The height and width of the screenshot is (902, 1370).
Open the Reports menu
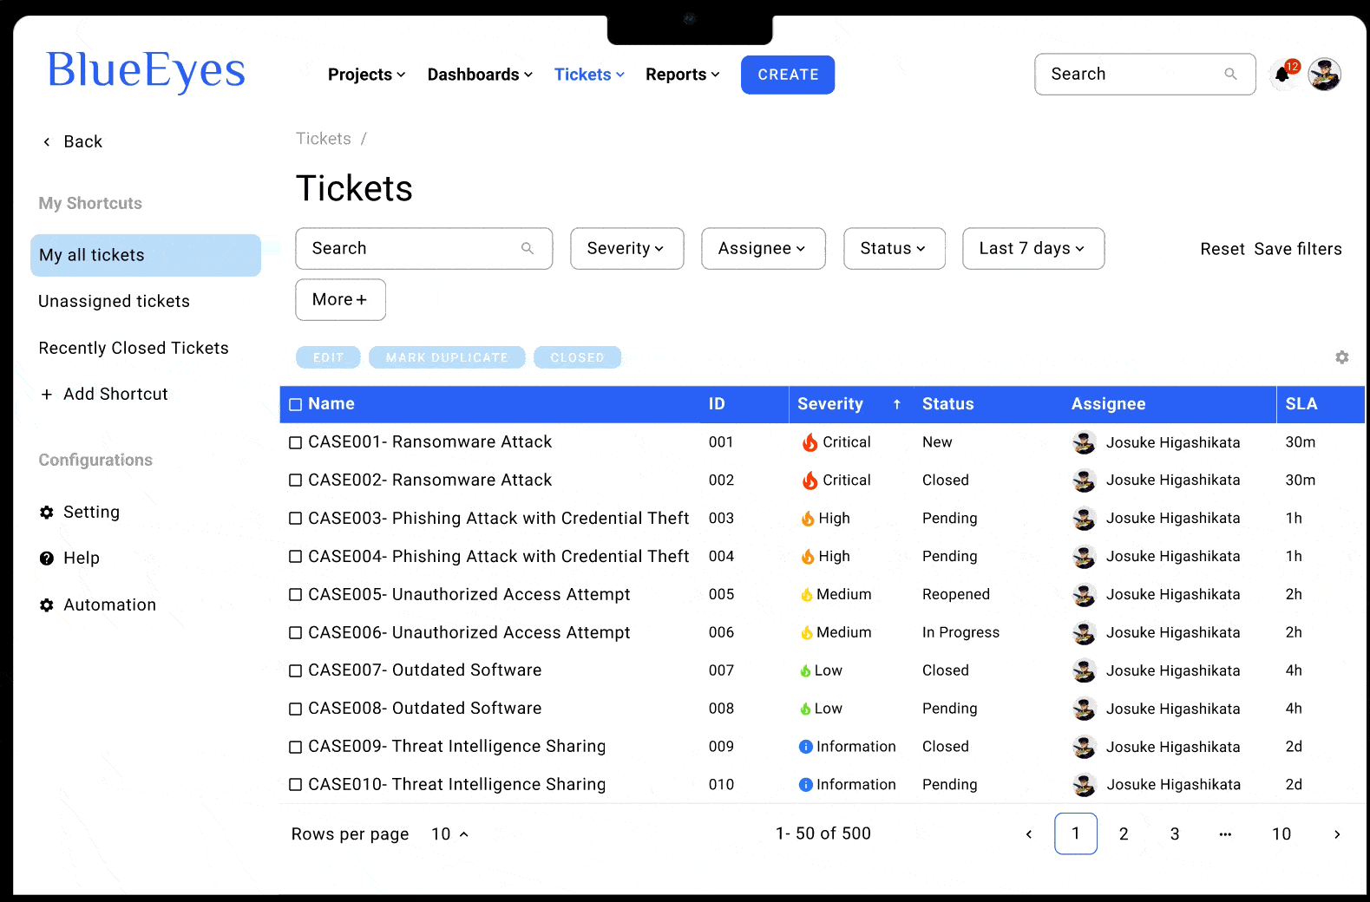coord(682,75)
